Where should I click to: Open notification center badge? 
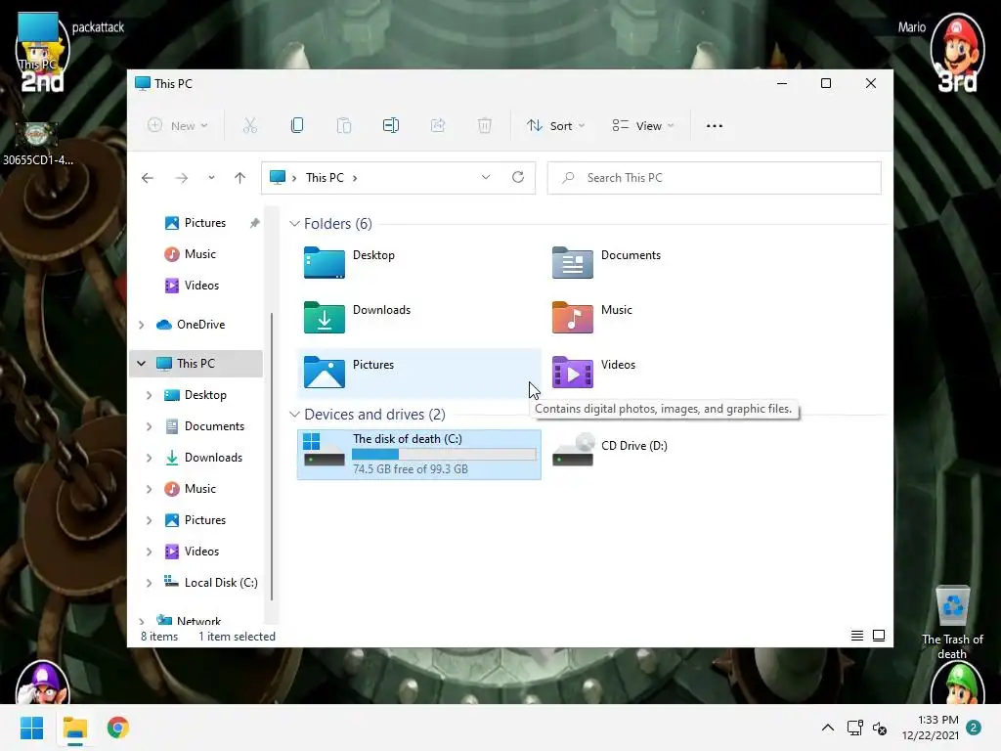pyautogui.click(x=974, y=728)
